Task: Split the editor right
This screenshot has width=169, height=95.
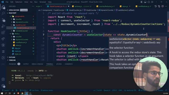Action: click(163, 6)
